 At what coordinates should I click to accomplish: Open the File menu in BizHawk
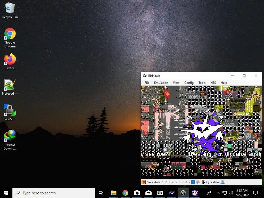coord(147,83)
